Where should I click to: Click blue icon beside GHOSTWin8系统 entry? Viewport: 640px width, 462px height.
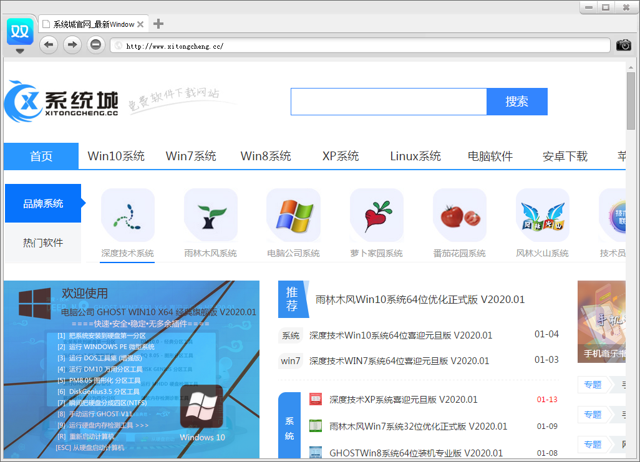[x=316, y=452]
